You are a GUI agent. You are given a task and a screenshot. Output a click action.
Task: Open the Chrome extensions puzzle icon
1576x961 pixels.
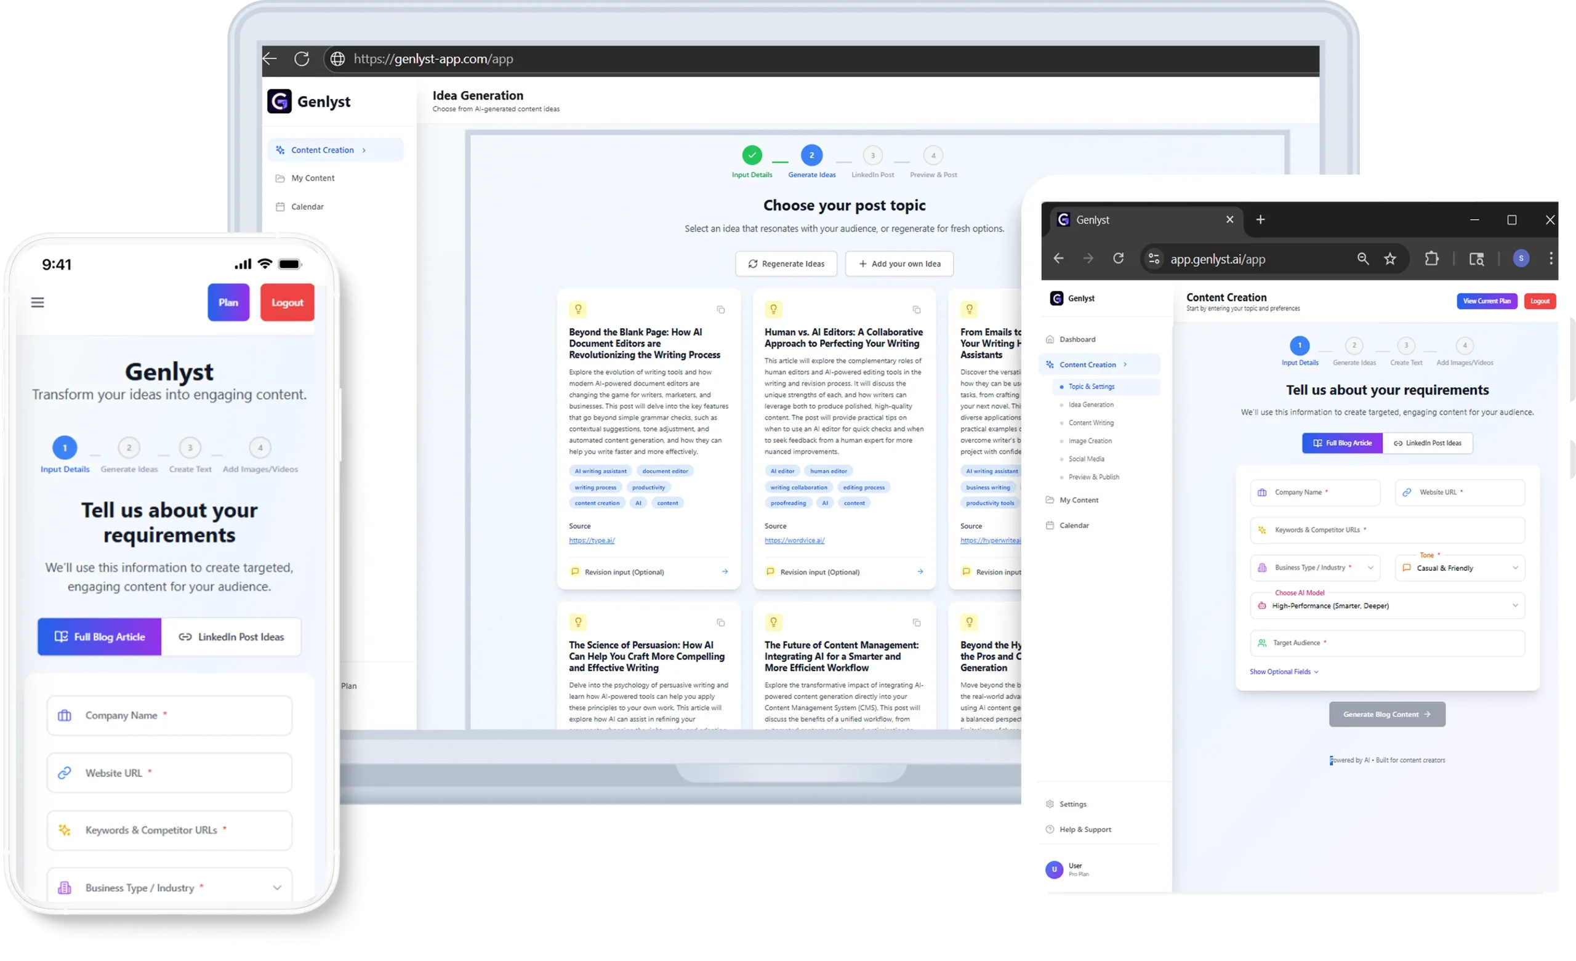point(1431,259)
